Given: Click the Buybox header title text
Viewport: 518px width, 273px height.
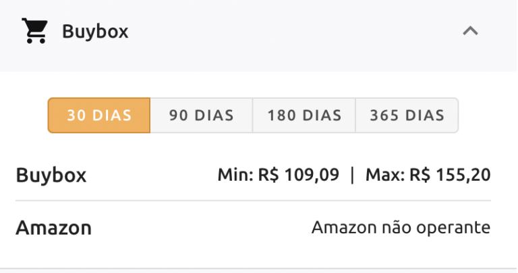Looking at the screenshot, I should (x=95, y=32).
